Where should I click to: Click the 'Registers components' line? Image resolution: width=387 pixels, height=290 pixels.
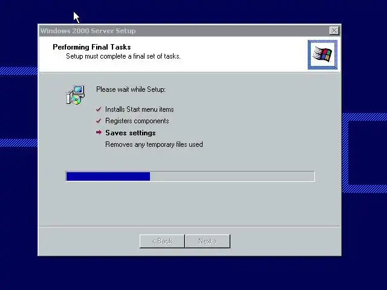click(x=137, y=121)
